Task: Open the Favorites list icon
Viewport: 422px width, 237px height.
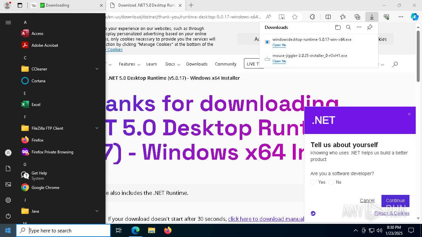Action: click(343, 17)
